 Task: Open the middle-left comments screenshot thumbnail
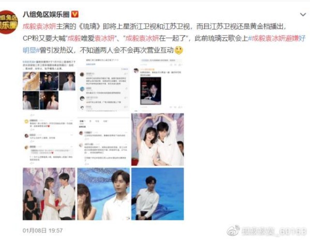[x=49, y=139]
